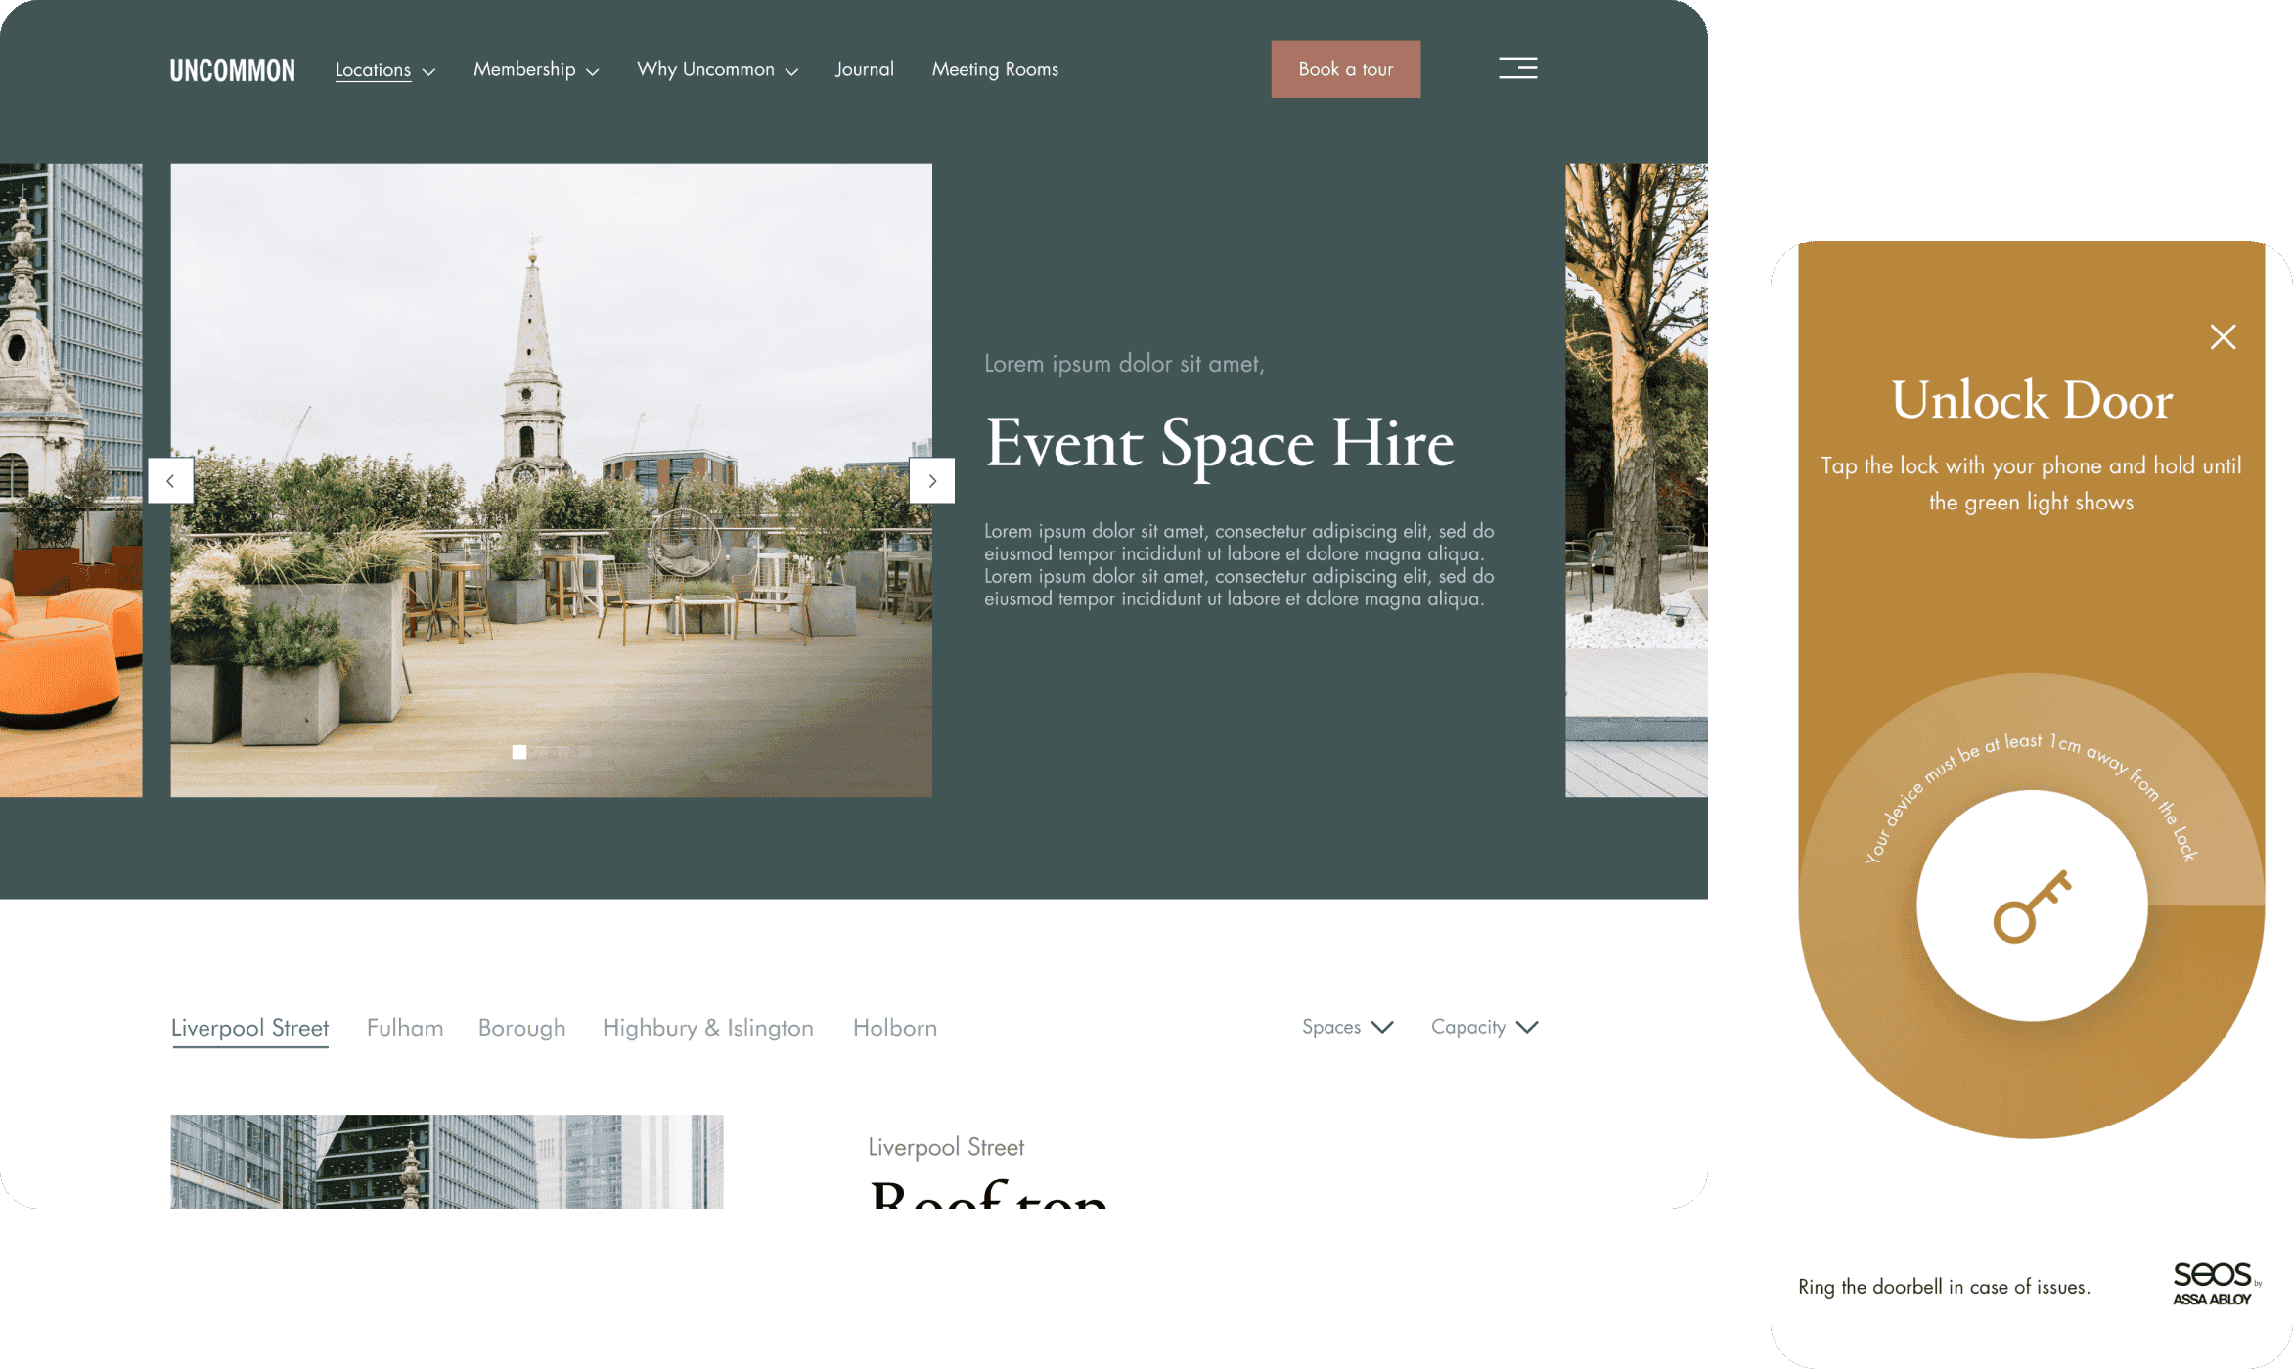
Task: Open the Journal page
Action: pyautogui.click(x=864, y=69)
